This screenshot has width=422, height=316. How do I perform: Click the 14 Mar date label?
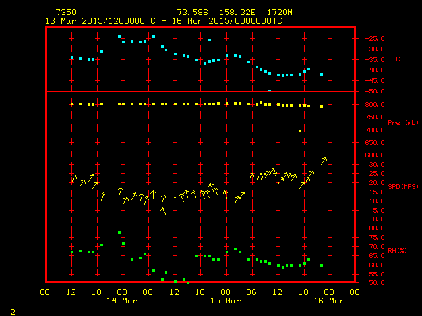pyautogui.click(x=121, y=301)
